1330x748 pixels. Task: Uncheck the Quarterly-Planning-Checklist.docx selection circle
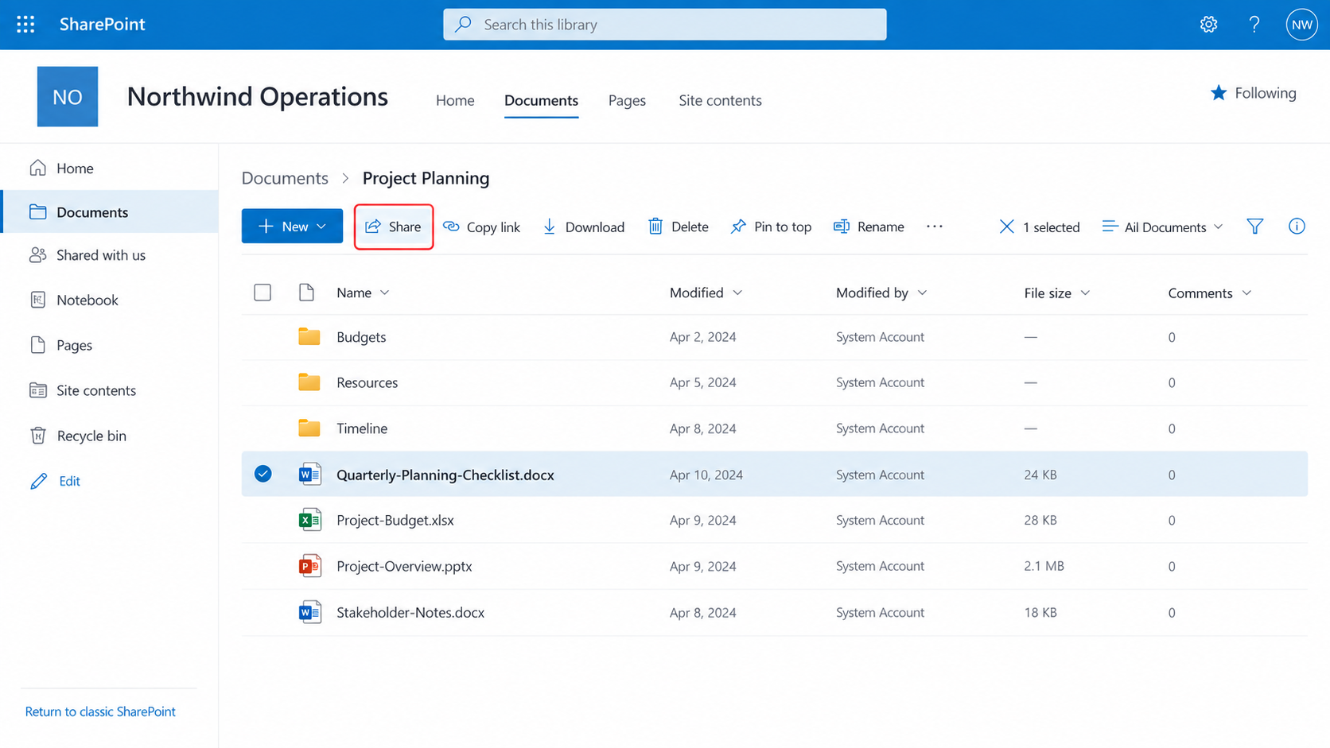tap(263, 474)
